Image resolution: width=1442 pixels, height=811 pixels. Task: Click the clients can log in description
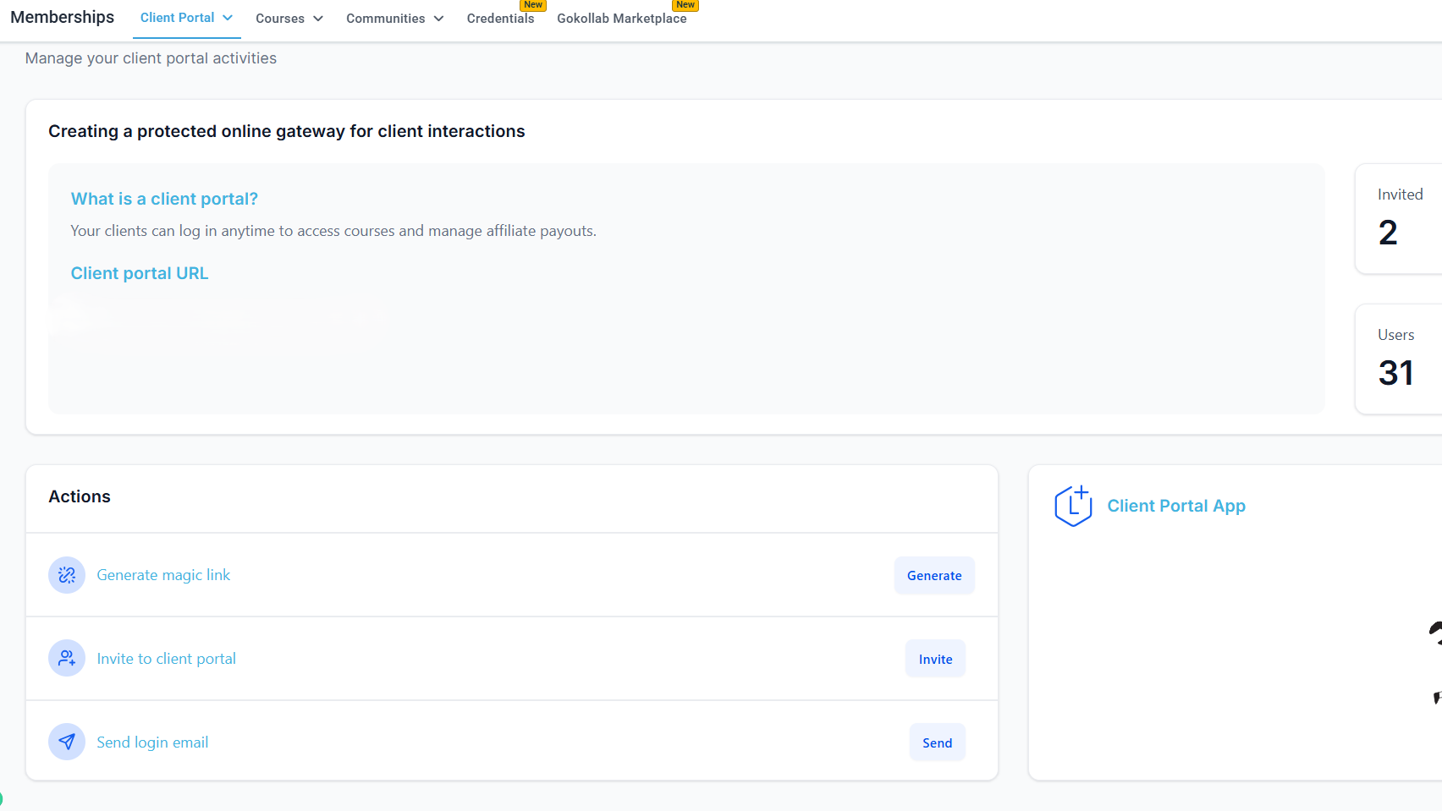[333, 231]
